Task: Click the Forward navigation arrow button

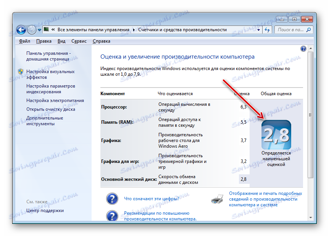Action: point(32,30)
